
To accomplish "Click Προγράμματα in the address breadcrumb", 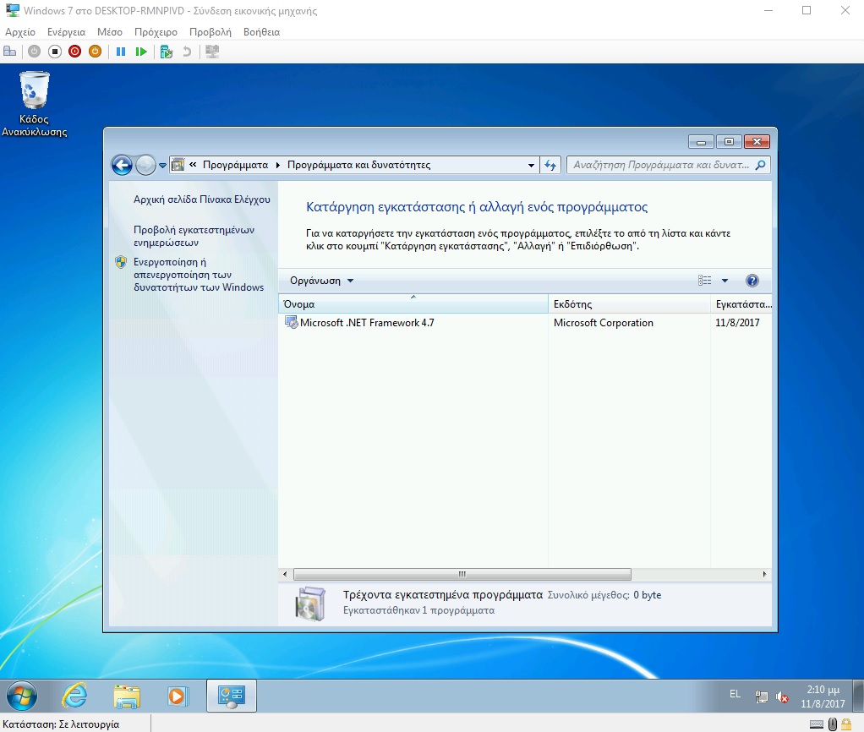I will click(x=235, y=165).
